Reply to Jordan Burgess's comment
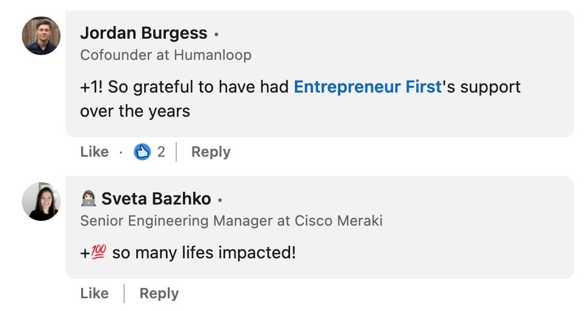Viewport: 585px width, 311px height. point(211,152)
